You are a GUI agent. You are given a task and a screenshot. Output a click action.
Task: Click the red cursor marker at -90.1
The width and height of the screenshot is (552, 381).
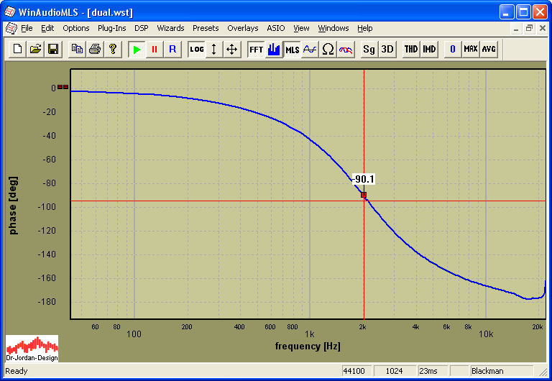pyautogui.click(x=364, y=195)
